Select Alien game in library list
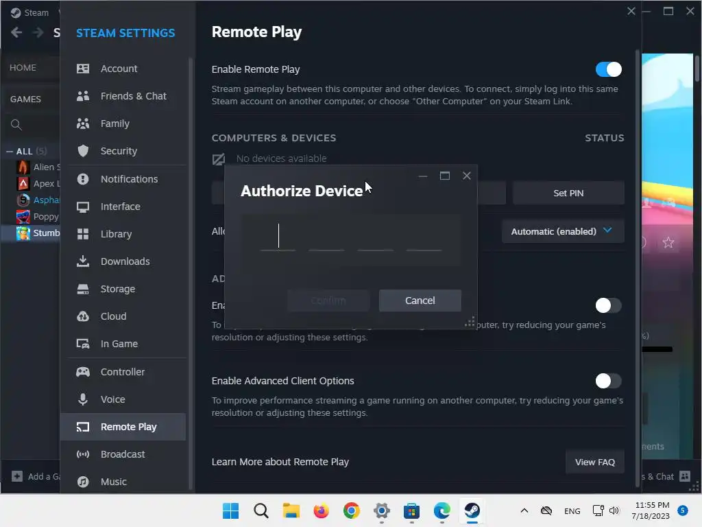This screenshot has height=527, width=702. [x=38, y=167]
